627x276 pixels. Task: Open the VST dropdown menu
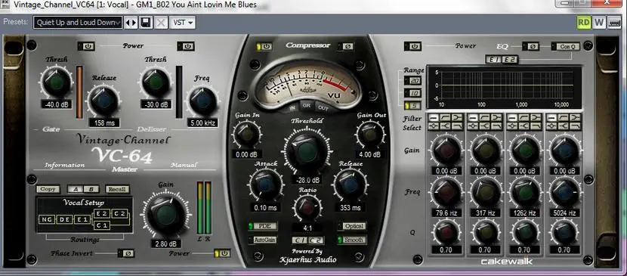(x=183, y=23)
